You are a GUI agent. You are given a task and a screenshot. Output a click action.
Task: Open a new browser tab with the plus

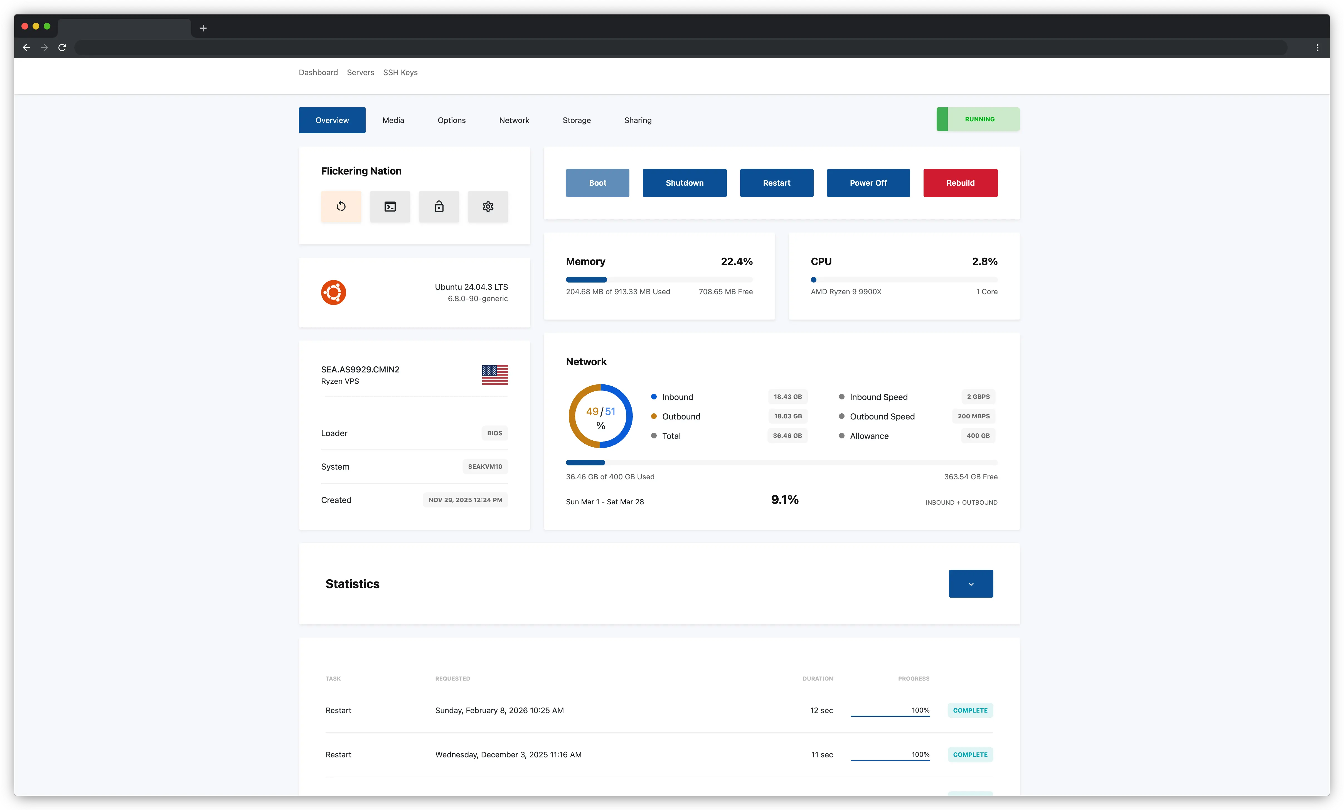click(x=203, y=28)
